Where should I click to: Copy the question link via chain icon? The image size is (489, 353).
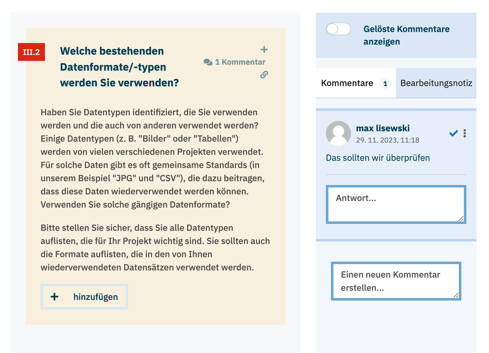point(264,75)
